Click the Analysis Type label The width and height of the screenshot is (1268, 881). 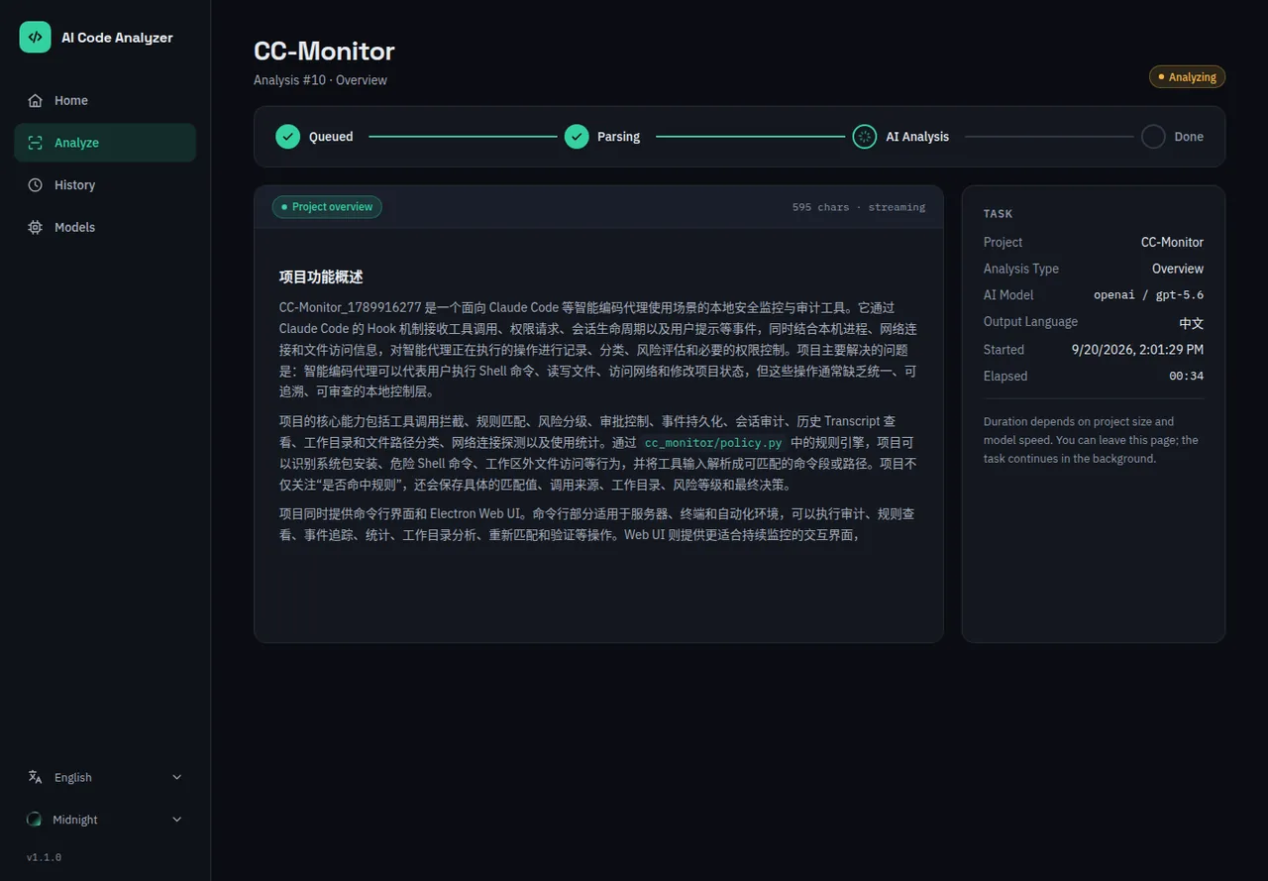click(1021, 269)
